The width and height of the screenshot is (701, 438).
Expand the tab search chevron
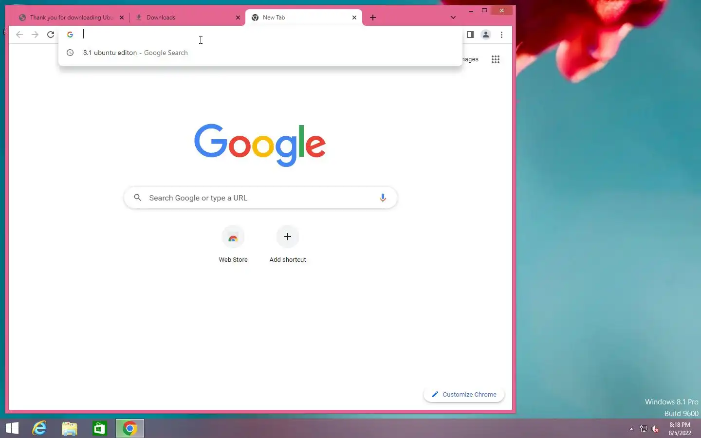(x=453, y=18)
